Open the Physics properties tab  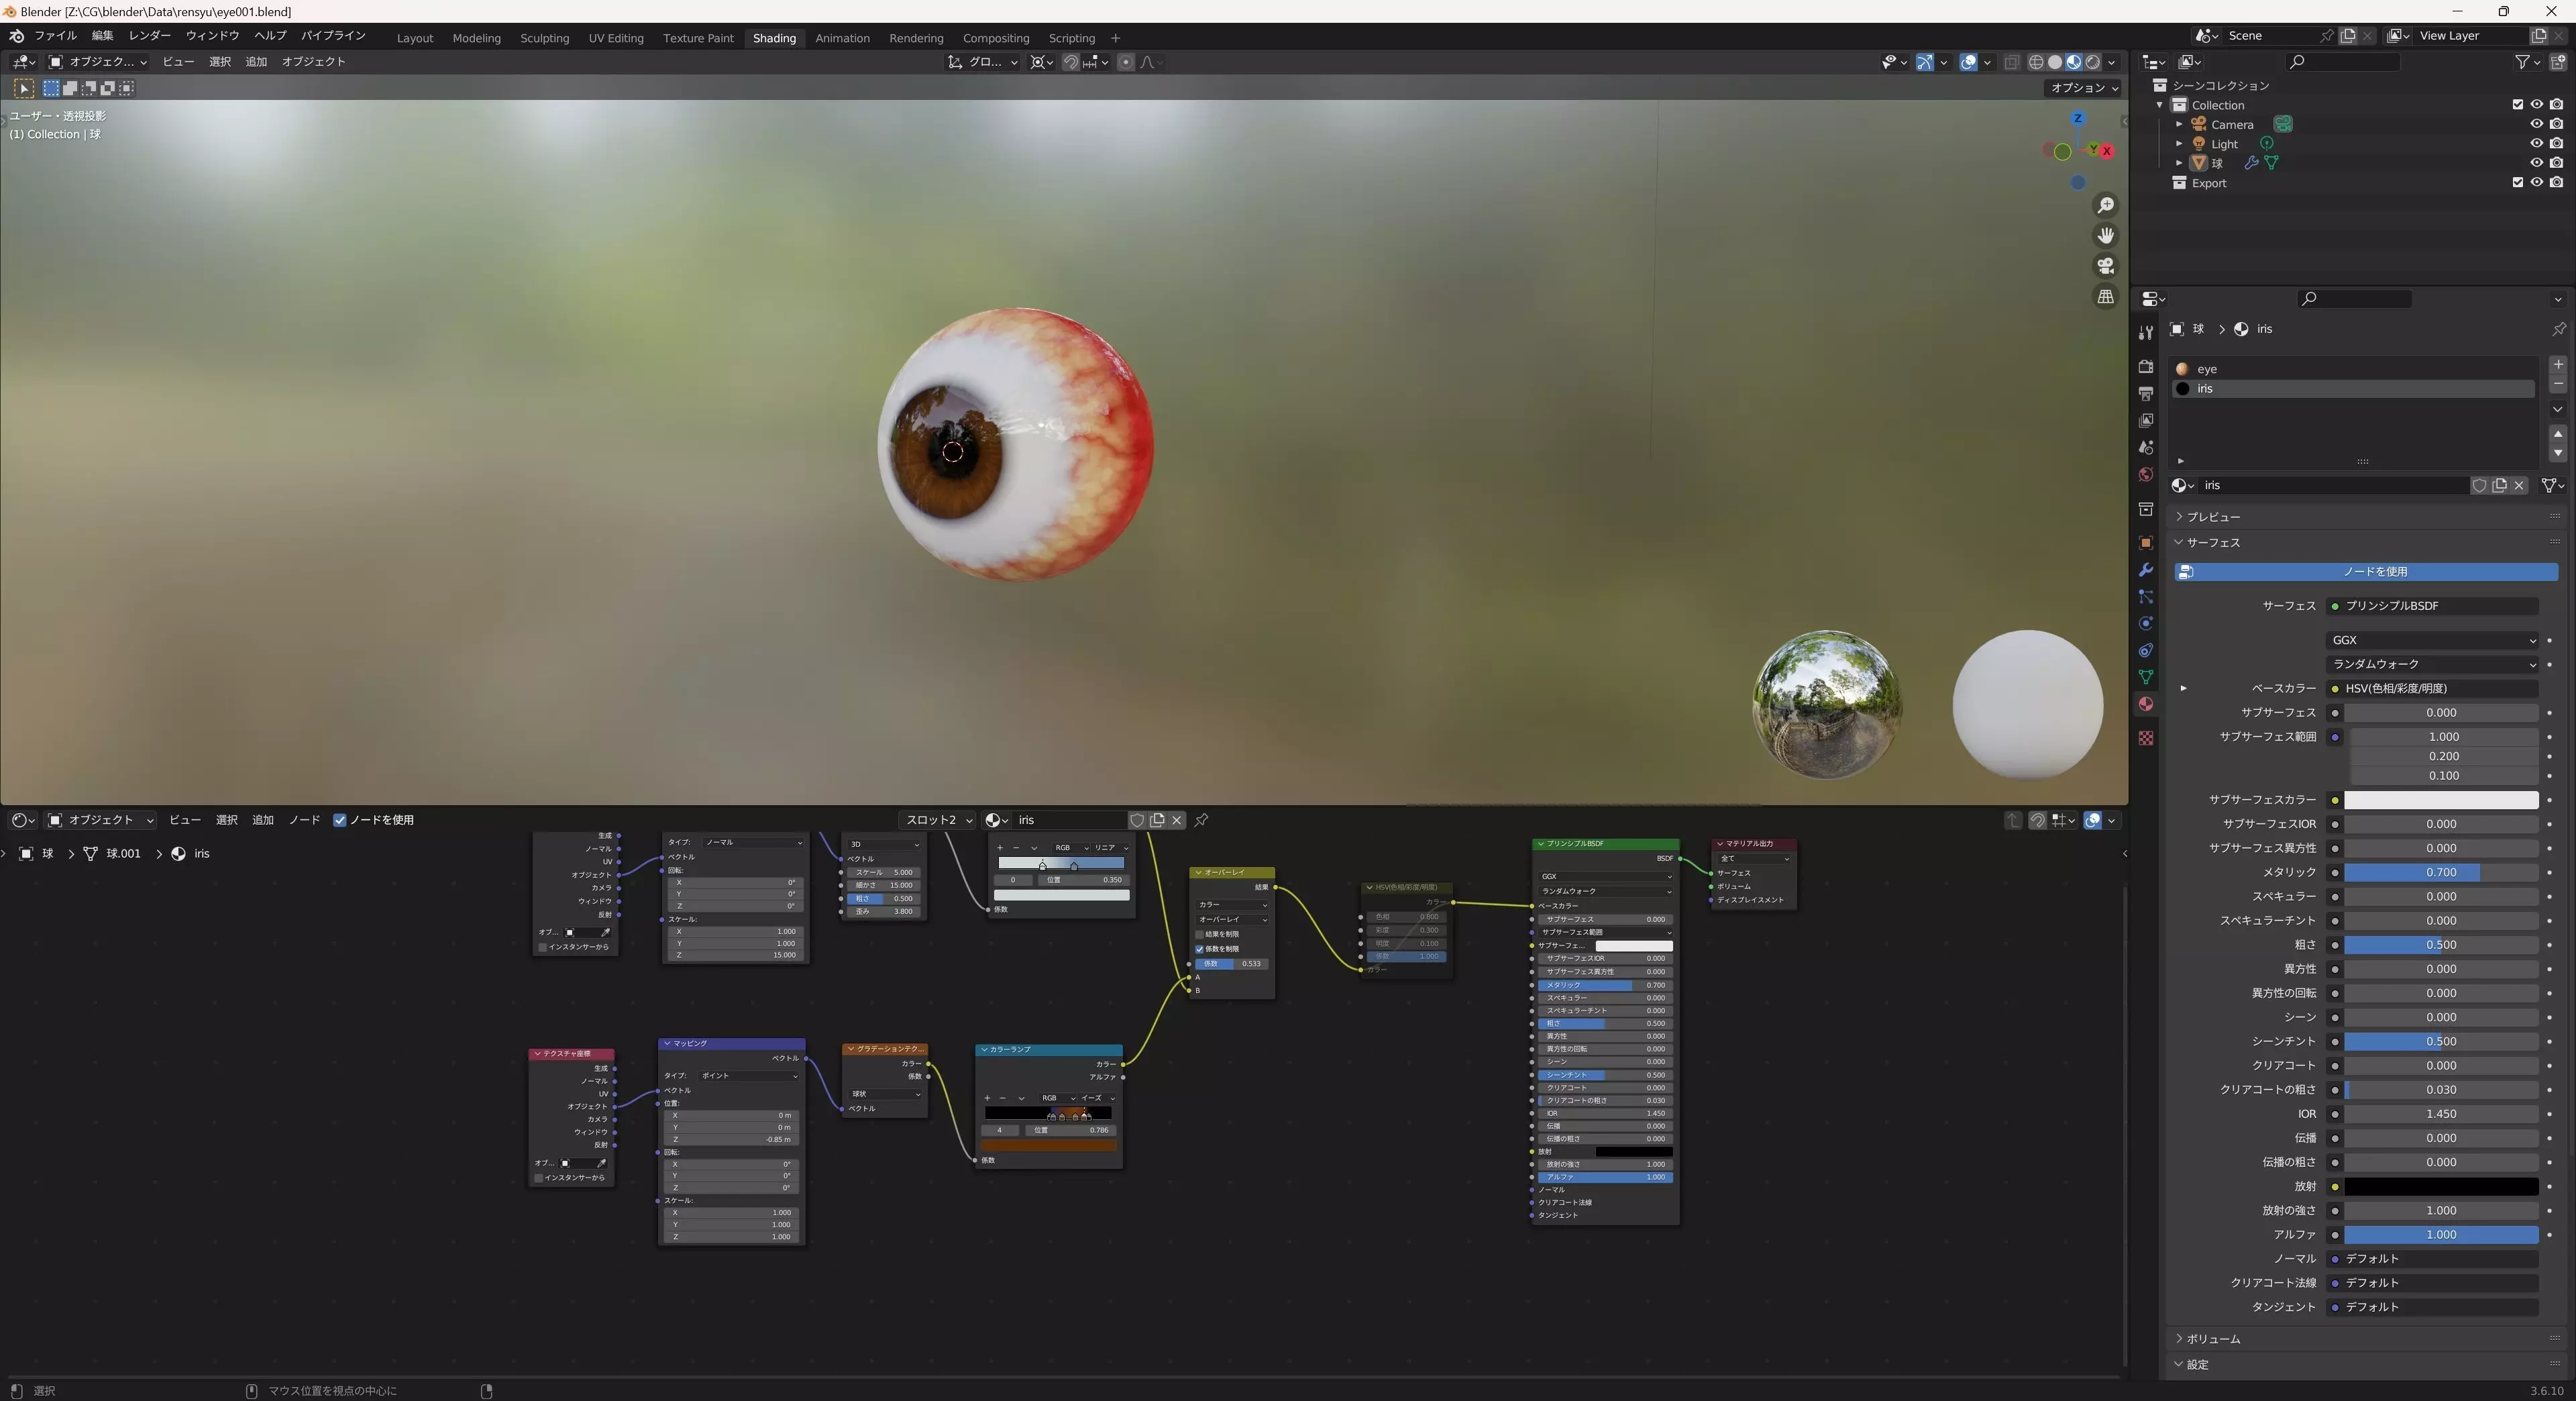(x=2145, y=623)
